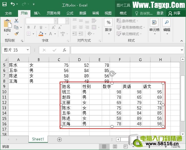This screenshot has height=150, width=186.
Task: Toggle Italic formatting
Action: [35, 27]
